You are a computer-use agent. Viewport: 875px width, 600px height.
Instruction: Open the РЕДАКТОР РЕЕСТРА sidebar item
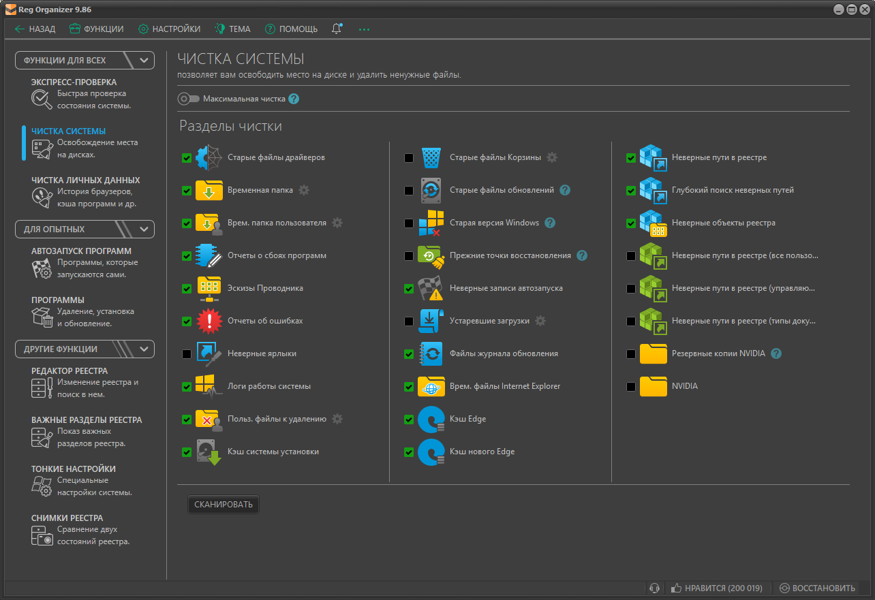pos(70,371)
